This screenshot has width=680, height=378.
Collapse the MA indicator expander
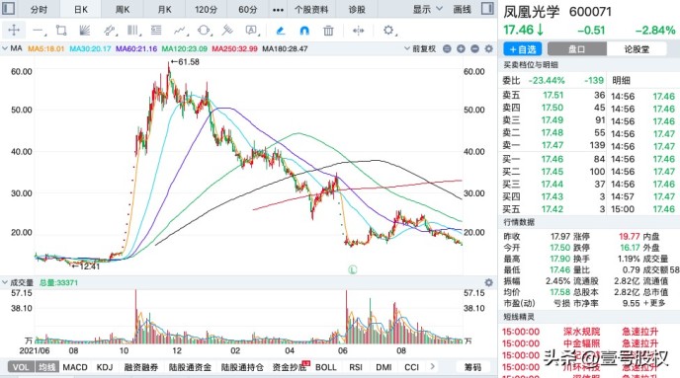pyautogui.click(x=5, y=48)
